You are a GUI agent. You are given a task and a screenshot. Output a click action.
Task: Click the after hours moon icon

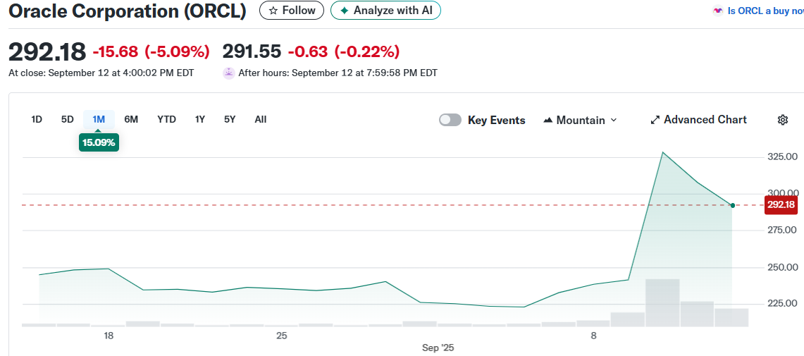[x=229, y=73]
